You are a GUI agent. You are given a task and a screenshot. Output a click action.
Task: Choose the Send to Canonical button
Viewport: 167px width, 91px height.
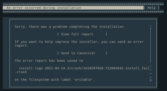(x=82, y=53)
